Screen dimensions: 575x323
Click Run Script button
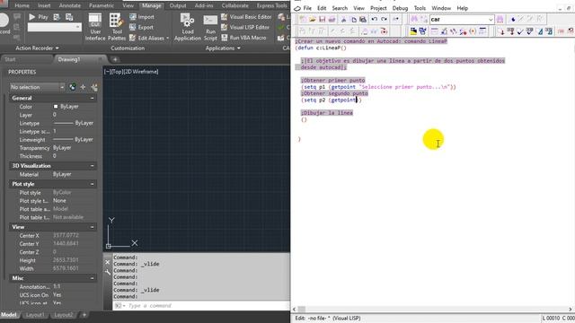(x=210, y=27)
